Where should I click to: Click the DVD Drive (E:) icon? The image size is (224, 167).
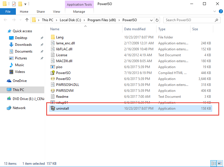pyautogui.click(x=9, y=99)
